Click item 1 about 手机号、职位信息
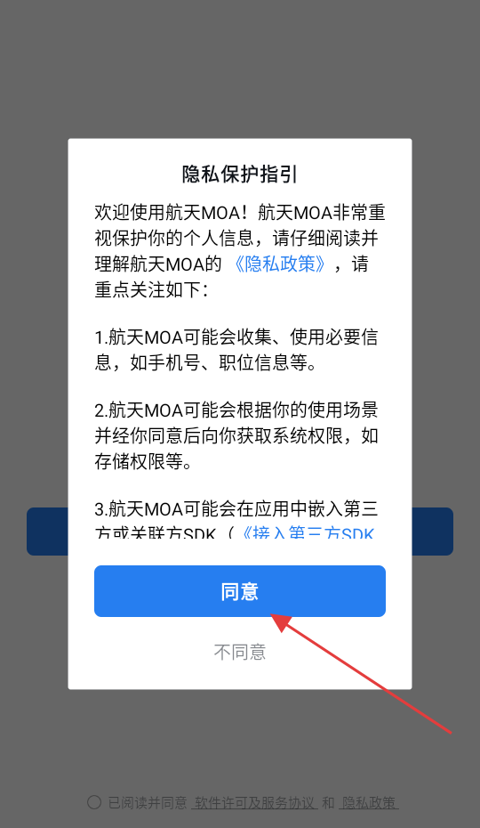 pos(236,350)
